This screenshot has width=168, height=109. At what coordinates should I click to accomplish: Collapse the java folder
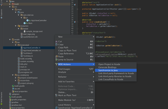coord(16,12)
